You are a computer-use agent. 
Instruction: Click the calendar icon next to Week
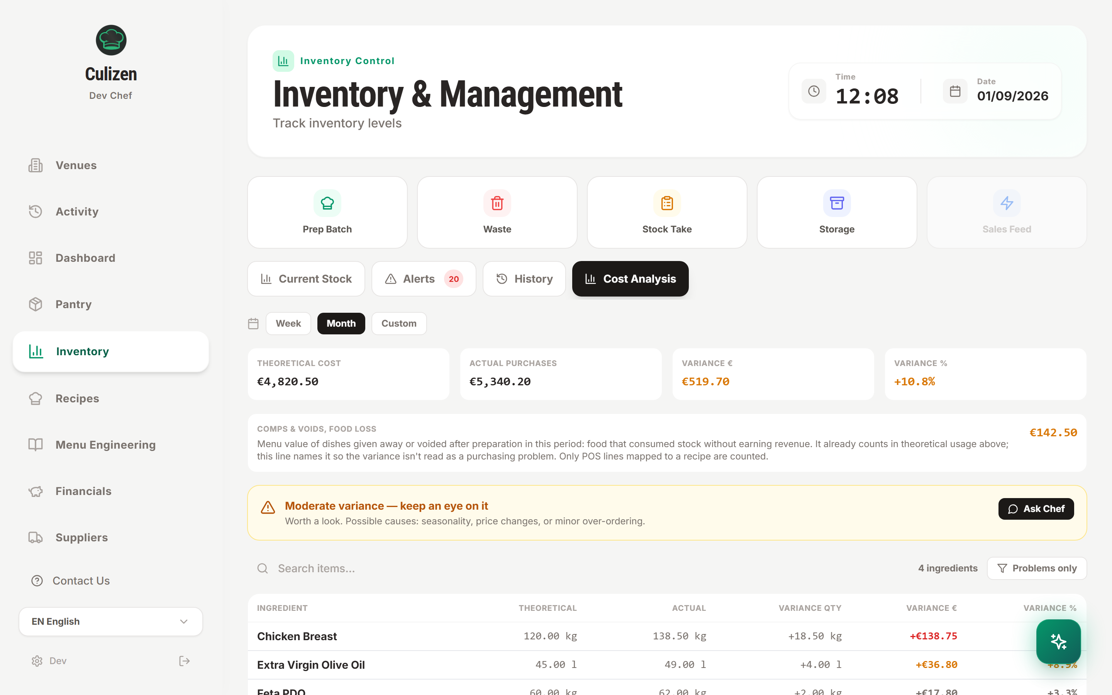click(x=253, y=324)
